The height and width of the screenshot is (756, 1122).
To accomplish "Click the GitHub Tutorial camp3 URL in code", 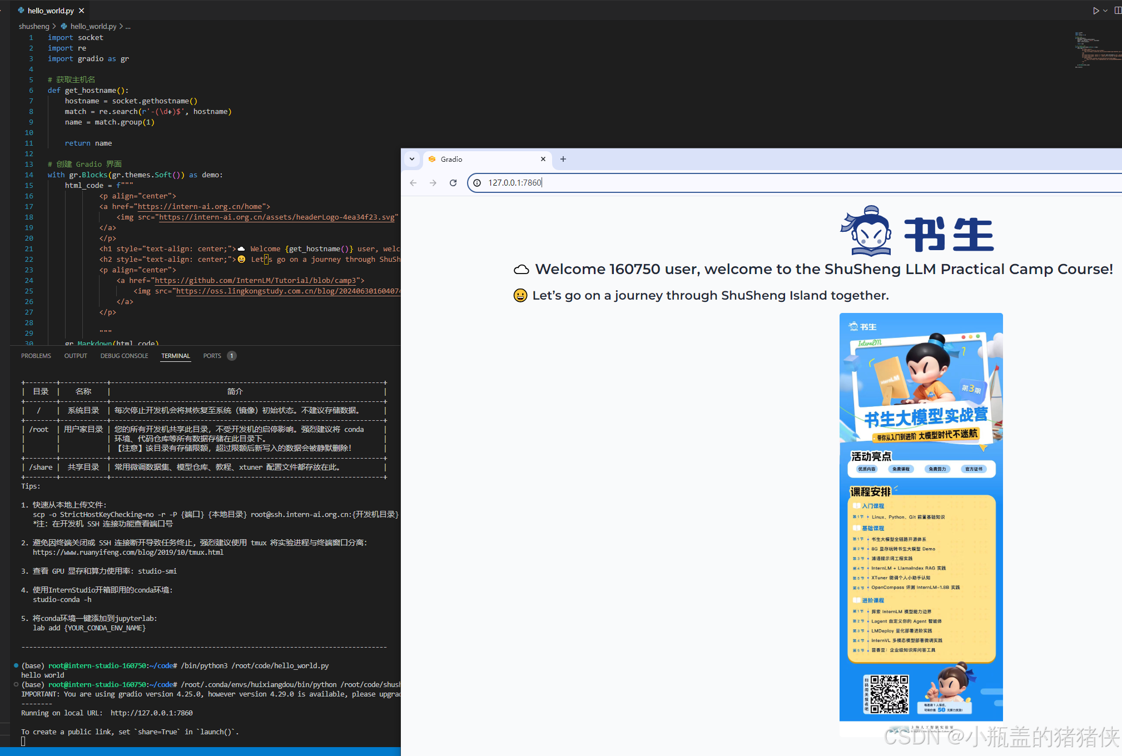I will [257, 281].
